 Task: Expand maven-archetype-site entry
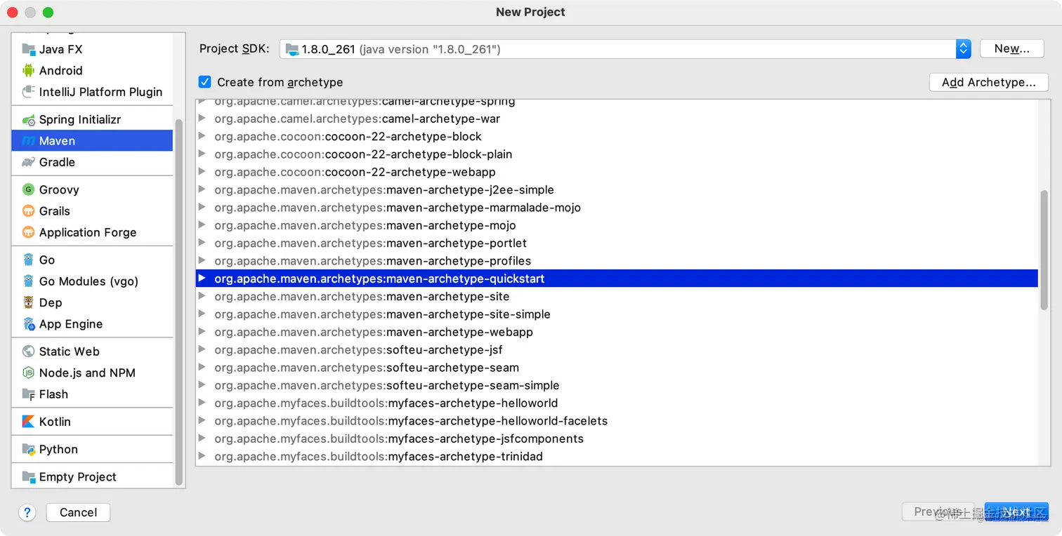[202, 296]
